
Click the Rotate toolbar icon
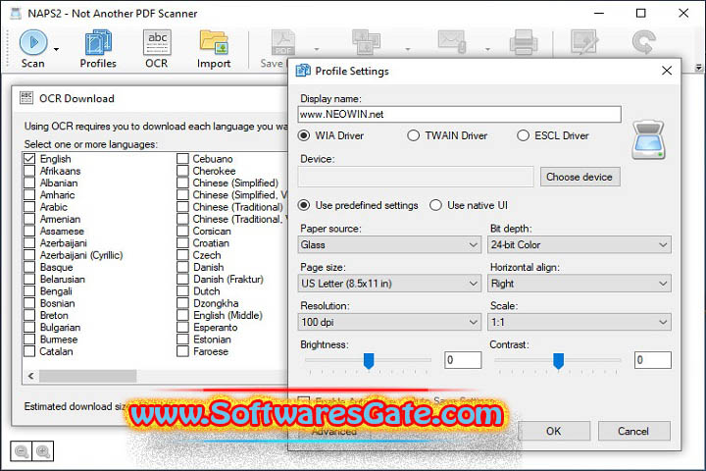pyautogui.click(x=643, y=42)
